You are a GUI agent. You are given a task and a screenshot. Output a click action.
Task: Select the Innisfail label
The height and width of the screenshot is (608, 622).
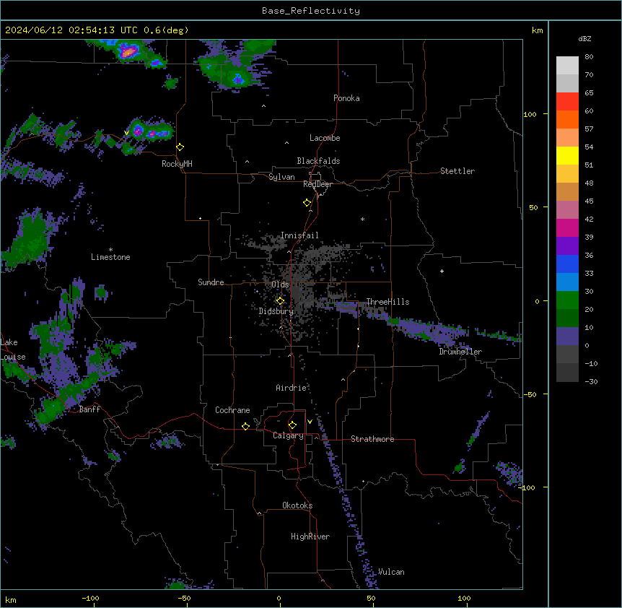pyautogui.click(x=299, y=235)
